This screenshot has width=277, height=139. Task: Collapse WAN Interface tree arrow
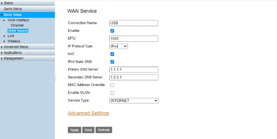pos(4,20)
